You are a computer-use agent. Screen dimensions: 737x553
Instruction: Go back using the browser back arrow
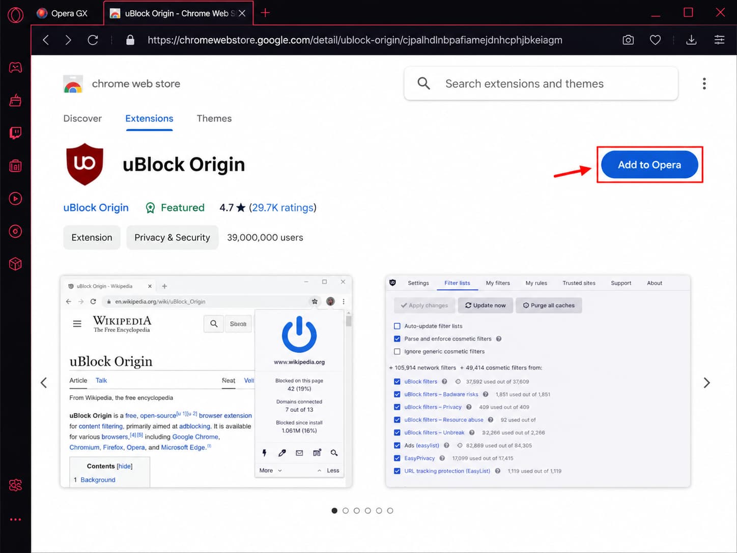(x=46, y=40)
